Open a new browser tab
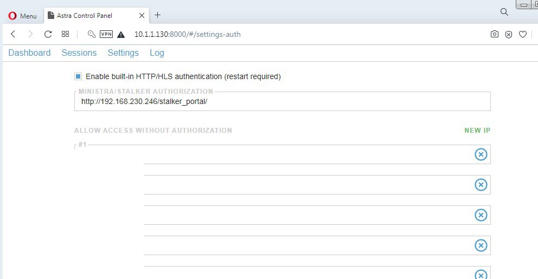This screenshot has height=279, width=538. coord(157,15)
